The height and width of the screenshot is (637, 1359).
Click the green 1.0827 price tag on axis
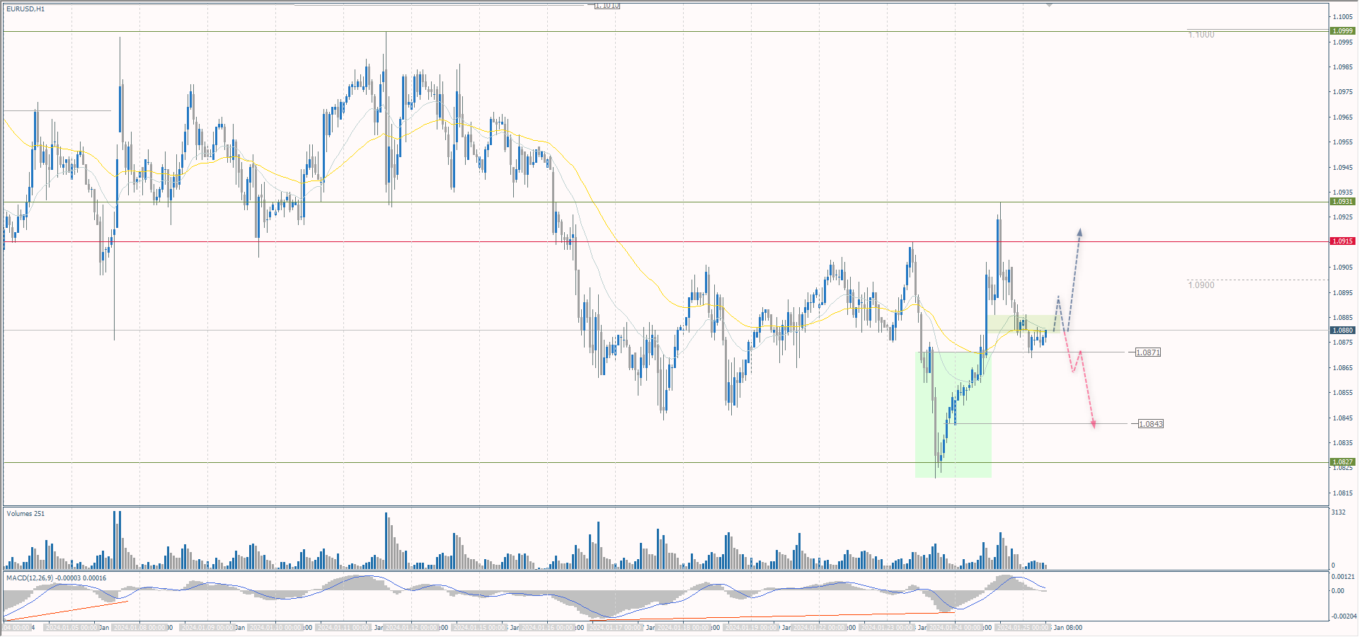(1343, 462)
